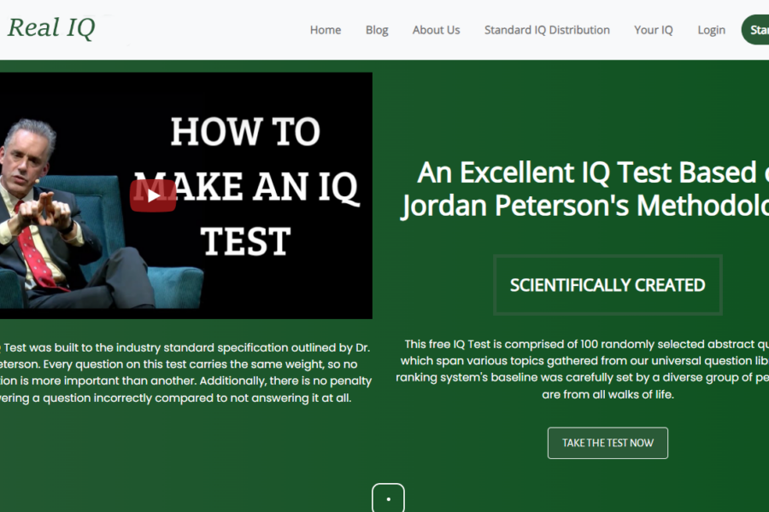This screenshot has width=769, height=512.
Task: Open the Your IQ page
Action: click(654, 30)
